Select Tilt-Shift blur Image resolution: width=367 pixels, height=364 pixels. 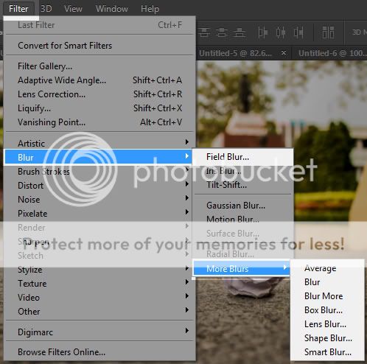(243, 185)
